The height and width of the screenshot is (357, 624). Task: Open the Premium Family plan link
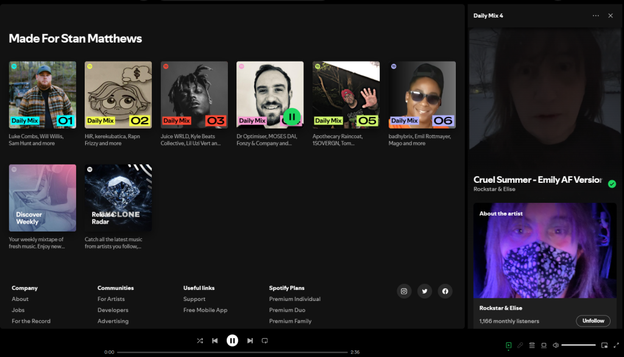(x=290, y=321)
